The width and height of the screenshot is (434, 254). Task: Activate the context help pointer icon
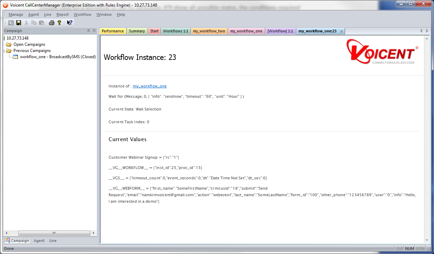pyautogui.click(x=70, y=23)
